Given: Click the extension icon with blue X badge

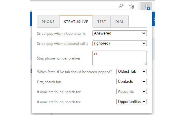Looking at the screenshot, I should (x=147, y=6).
